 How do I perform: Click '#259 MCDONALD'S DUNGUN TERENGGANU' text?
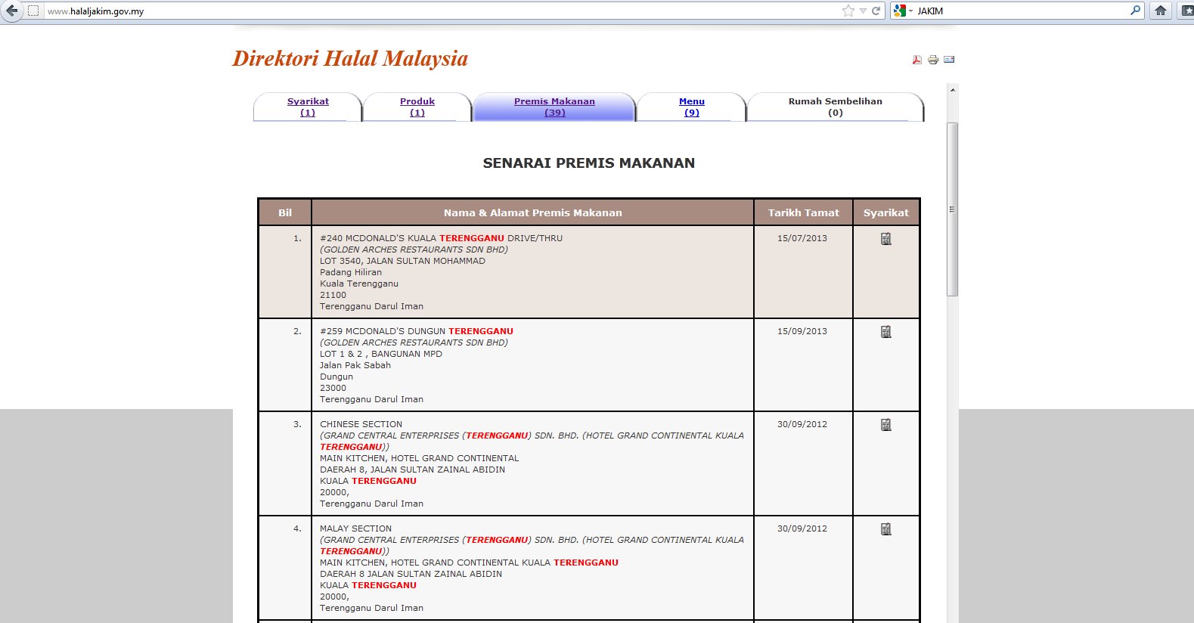tap(417, 331)
